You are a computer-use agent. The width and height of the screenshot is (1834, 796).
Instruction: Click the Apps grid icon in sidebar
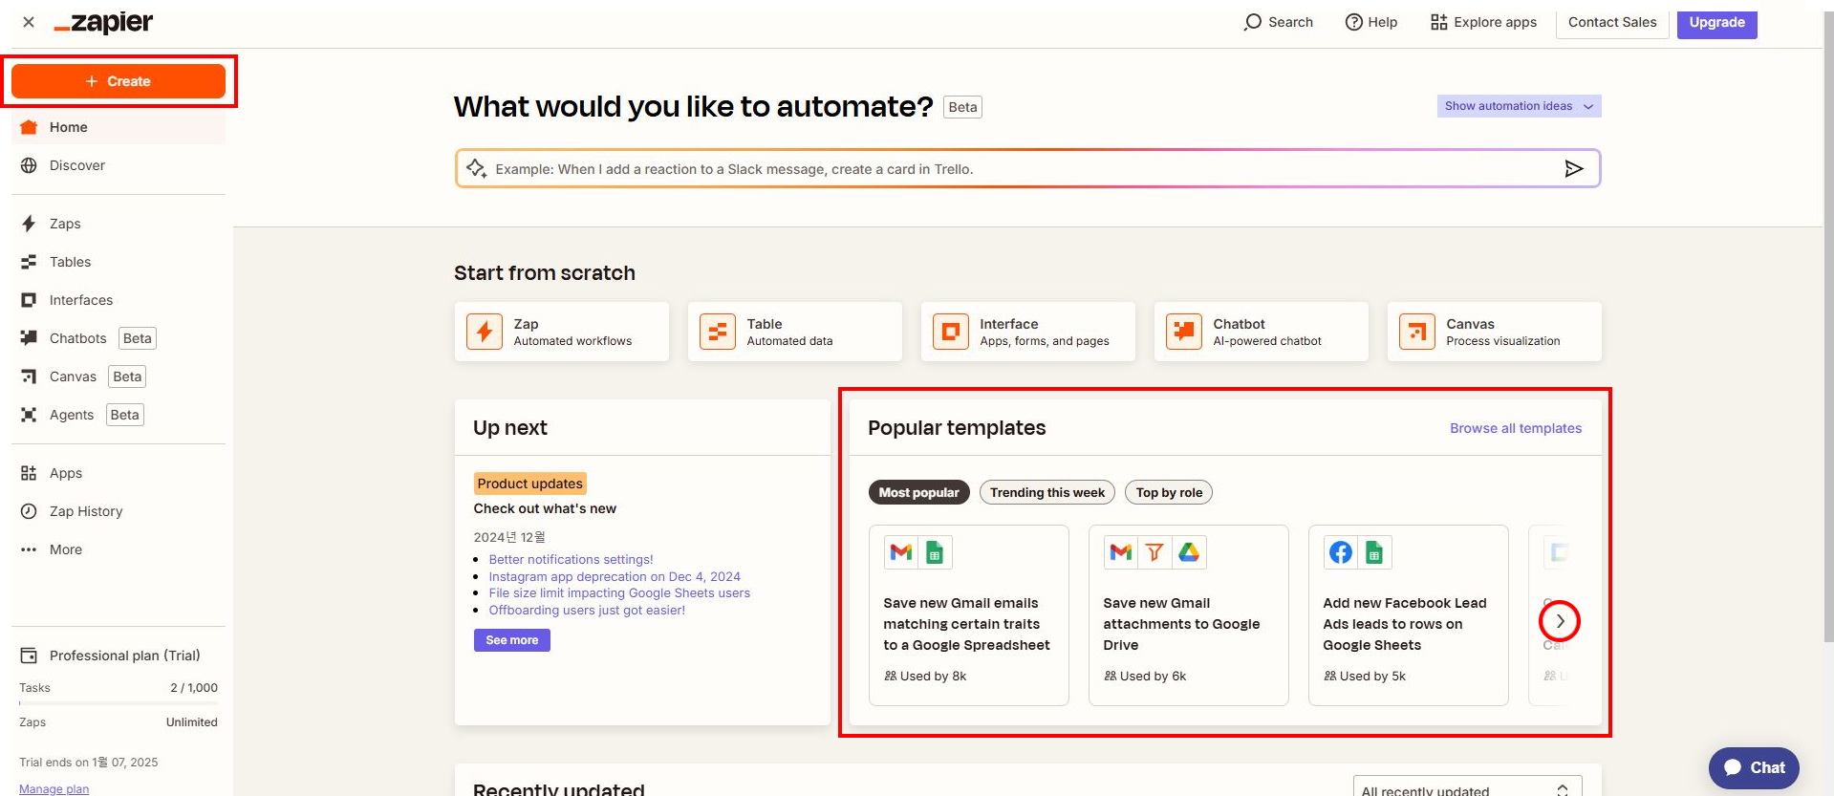(29, 473)
